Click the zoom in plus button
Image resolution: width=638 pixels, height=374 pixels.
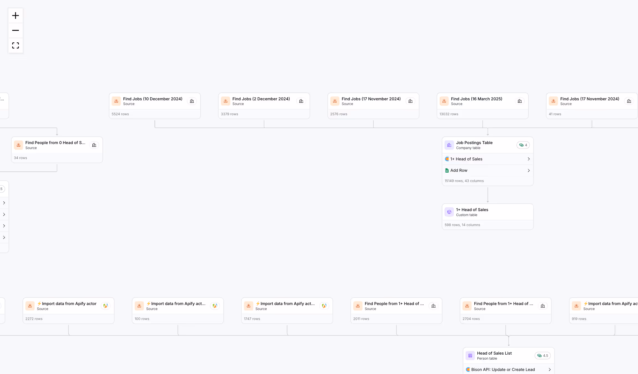16,16
